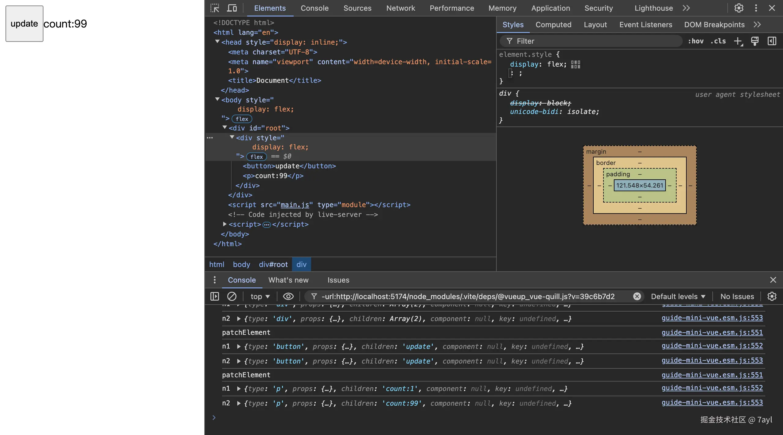Click the live expression eye icon
Screen dimensions: 783x435
click(288, 296)
